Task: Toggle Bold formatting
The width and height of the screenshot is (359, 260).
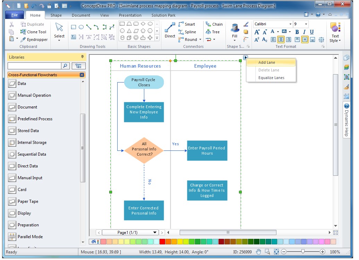Action: (297, 32)
